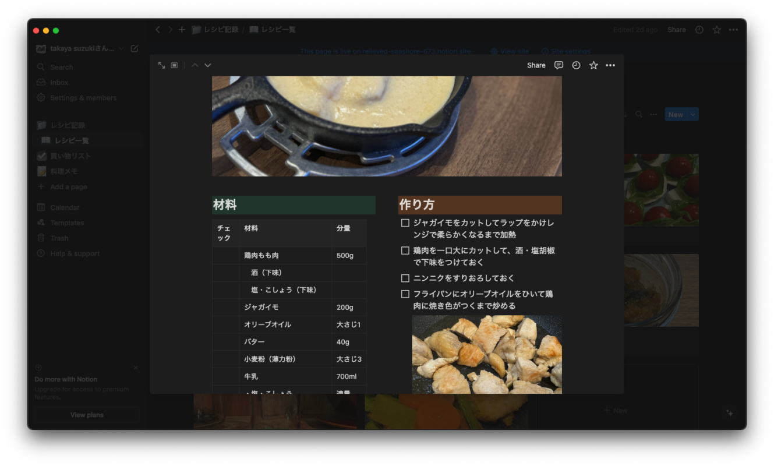Open page in full-page view icon
Image resolution: width=774 pixels, height=466 pixels.
tap(161, 65)
